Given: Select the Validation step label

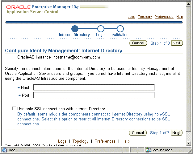Looking at the screenshot, I should coord(120,35).
